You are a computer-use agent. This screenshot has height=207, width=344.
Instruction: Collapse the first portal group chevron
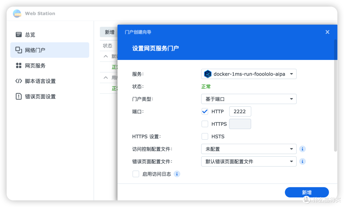click(106, 56)
